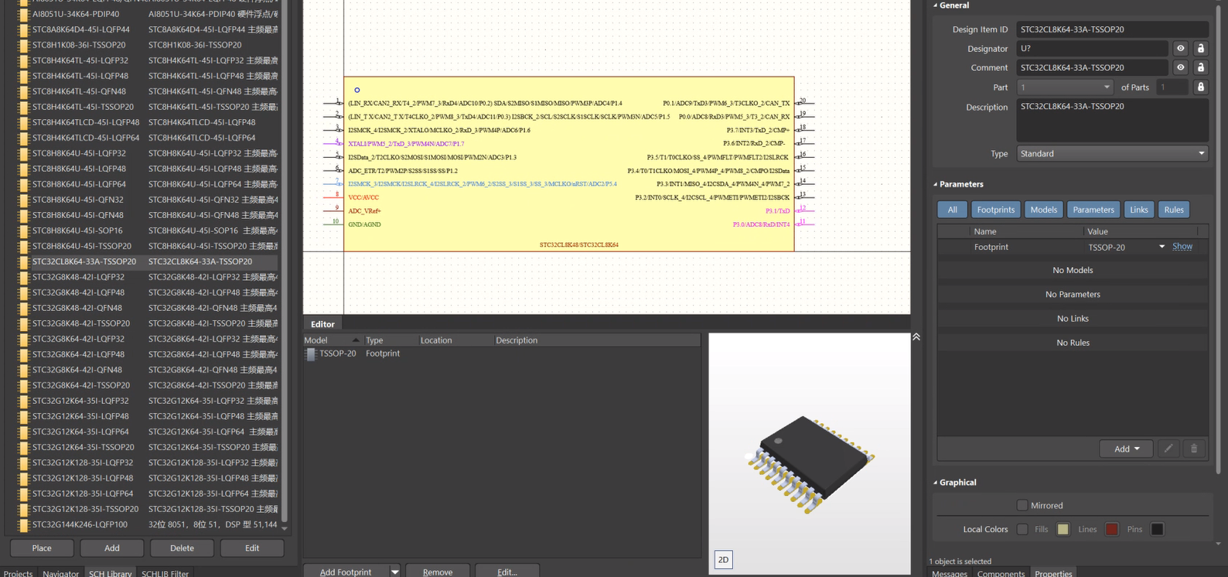1228x577 pixels.
Task: Filter parameters by Rules
Action: pyautogui.click(x=1173, y=210)
